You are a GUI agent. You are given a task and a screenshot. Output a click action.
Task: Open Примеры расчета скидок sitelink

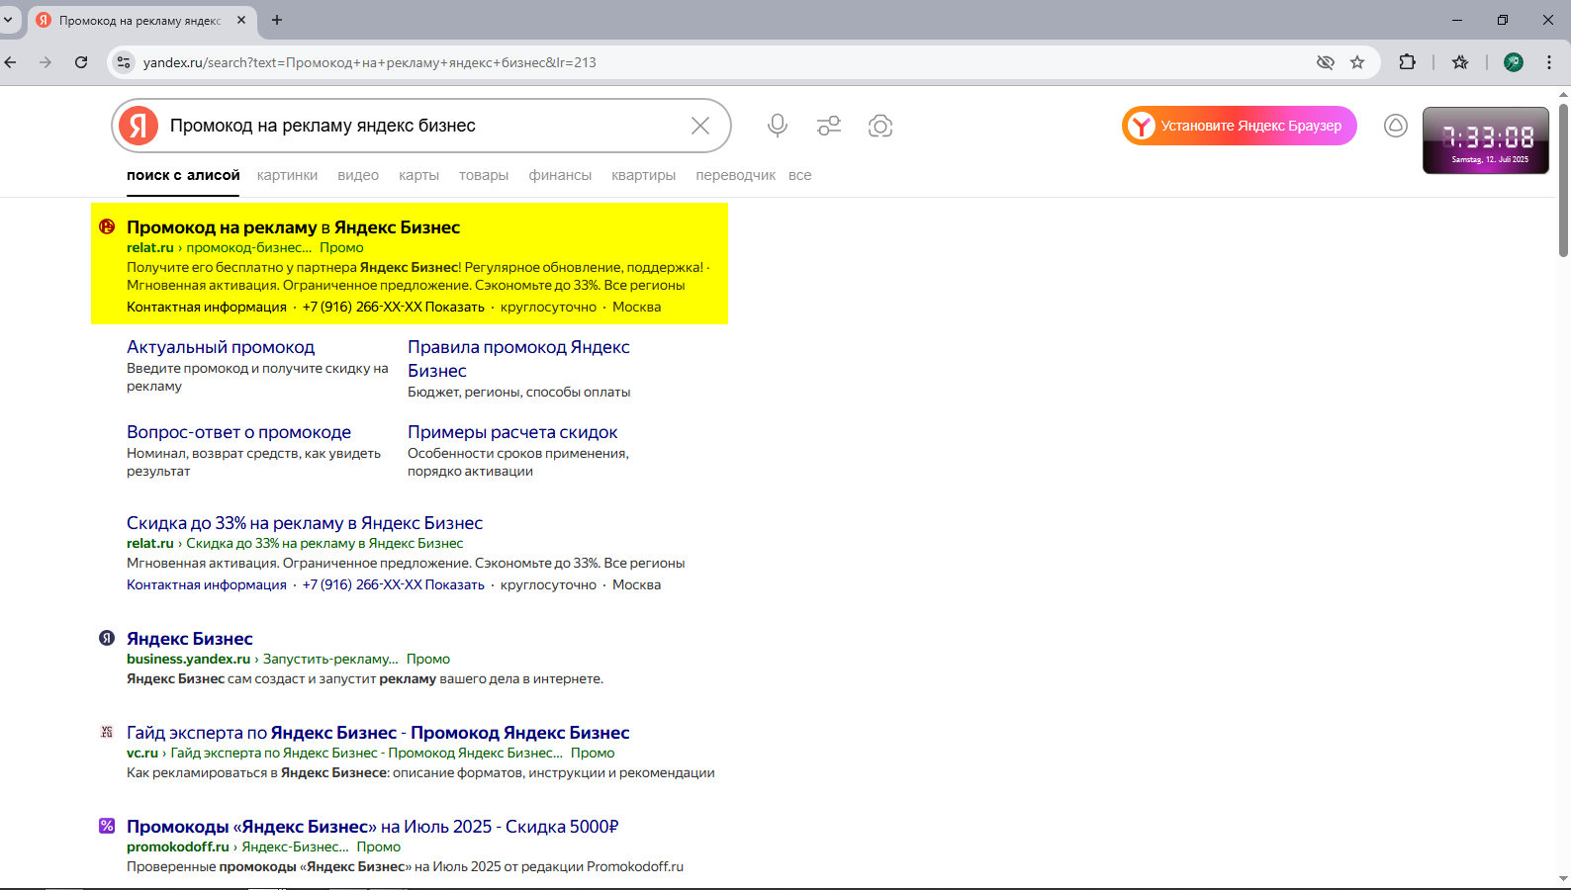pos(512,432)
